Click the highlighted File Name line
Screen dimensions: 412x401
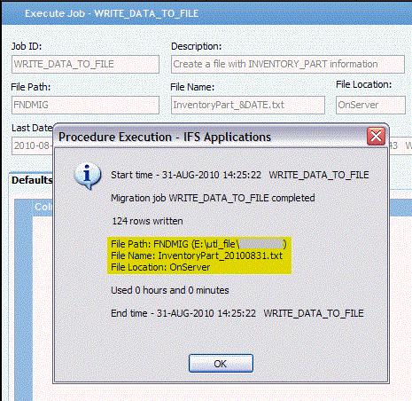(x=197, y=256)
